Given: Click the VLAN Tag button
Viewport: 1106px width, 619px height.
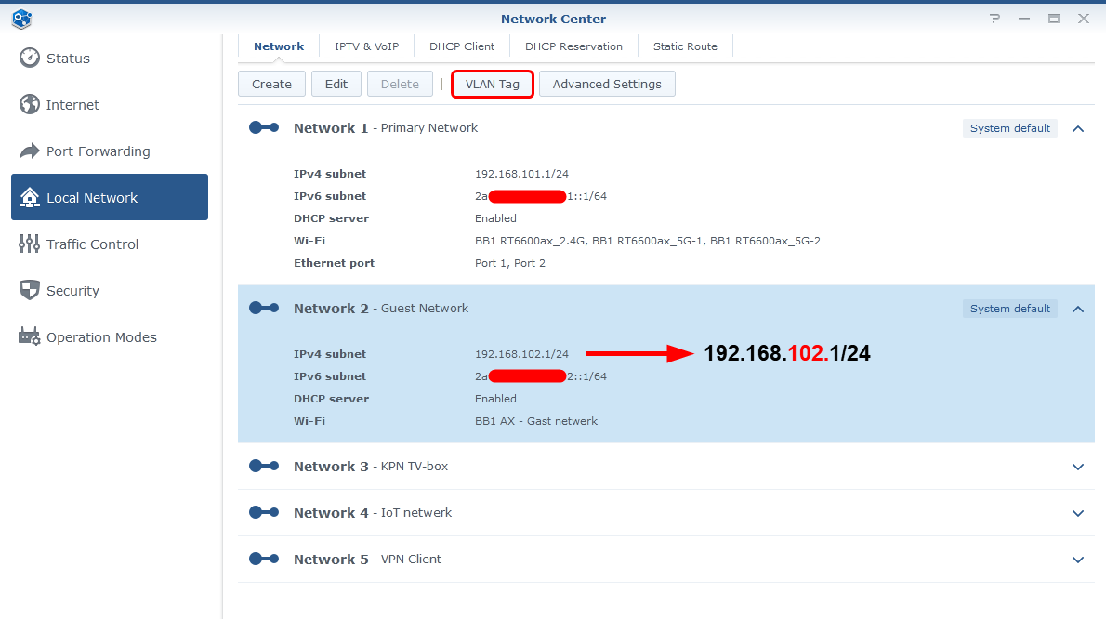Looking at the screenshot, I should 493,84.
